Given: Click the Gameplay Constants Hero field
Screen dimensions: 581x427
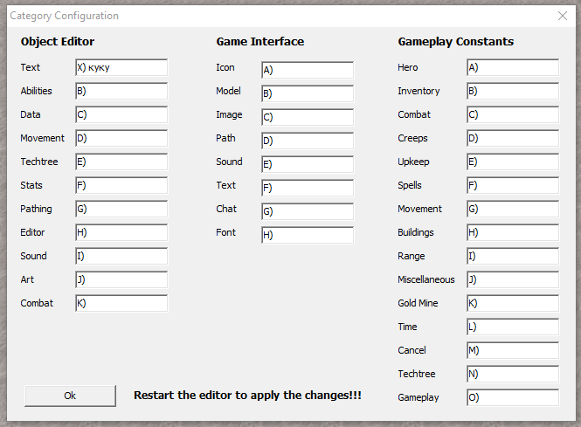Looking at the screenshot, I should pos(513,68).
